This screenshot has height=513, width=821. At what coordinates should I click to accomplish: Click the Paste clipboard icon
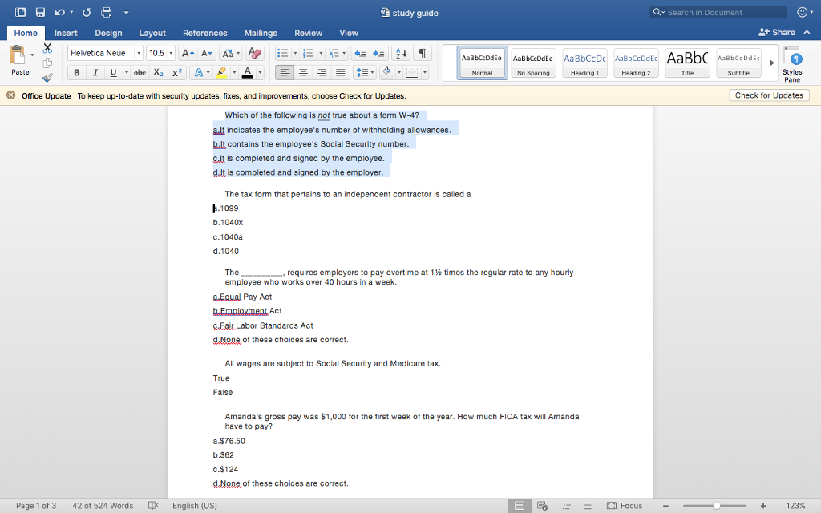click(x=18, y=55)
